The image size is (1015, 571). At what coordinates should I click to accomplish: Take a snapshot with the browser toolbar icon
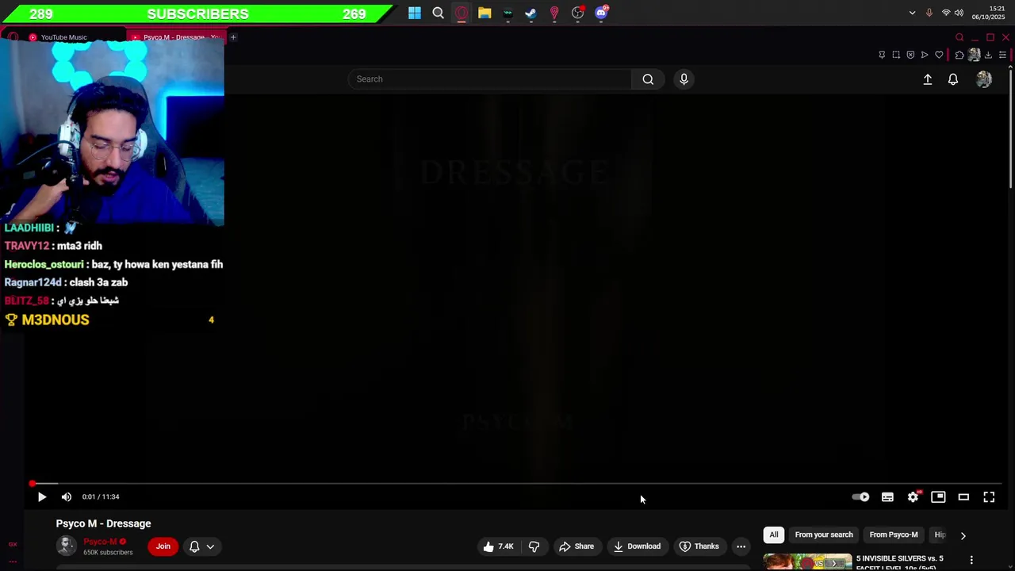tap(896, 55)
